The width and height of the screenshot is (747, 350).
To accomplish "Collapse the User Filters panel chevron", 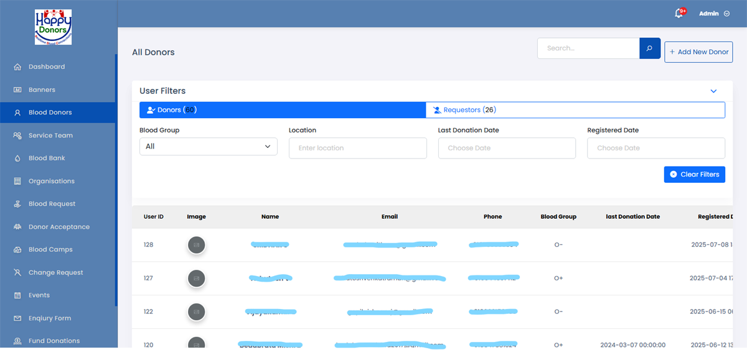I will [713, 91].
